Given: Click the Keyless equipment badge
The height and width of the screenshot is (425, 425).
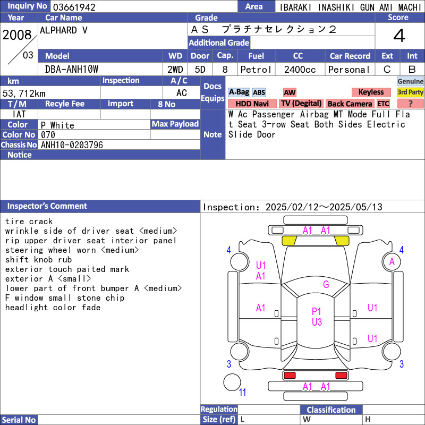Looking at the screenshot, I should [x=370, y=92].
